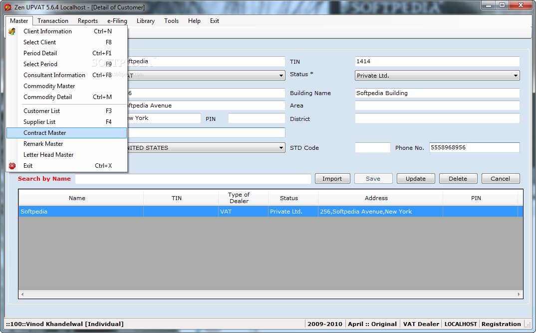The height and width of the screenshot is (333, 536).
Task: Click the Building Name input field
Action: coord(437,93)
